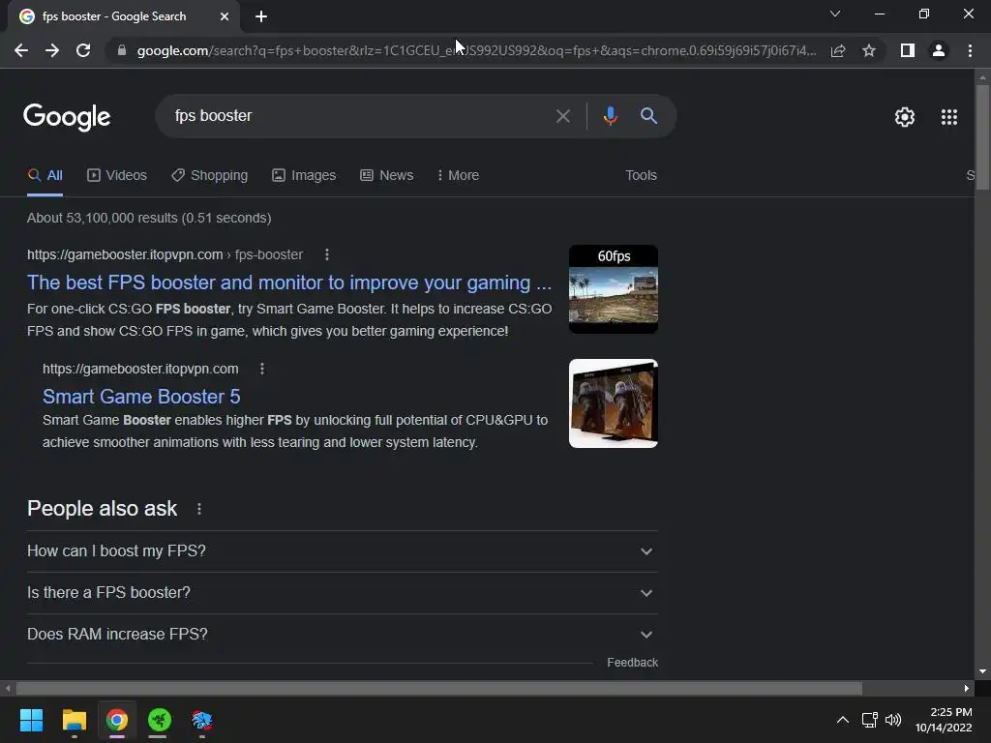Click the vertical scrollbar thumb
Viewport: 991px width, 743px height.
(x=982, y=137)
